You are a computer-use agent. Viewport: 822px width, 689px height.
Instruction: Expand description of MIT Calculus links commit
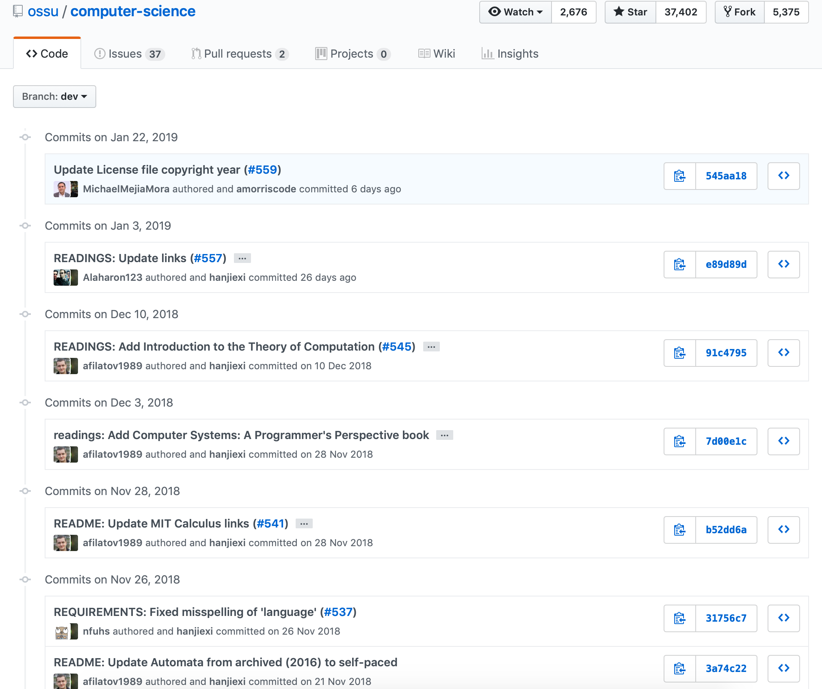pos(304,524)
